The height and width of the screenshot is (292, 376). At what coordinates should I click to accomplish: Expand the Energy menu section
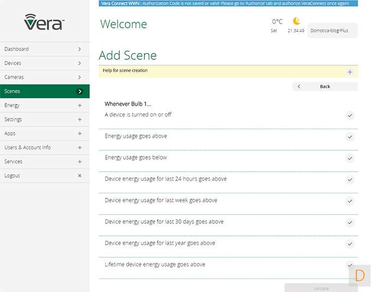coord(80,106)
